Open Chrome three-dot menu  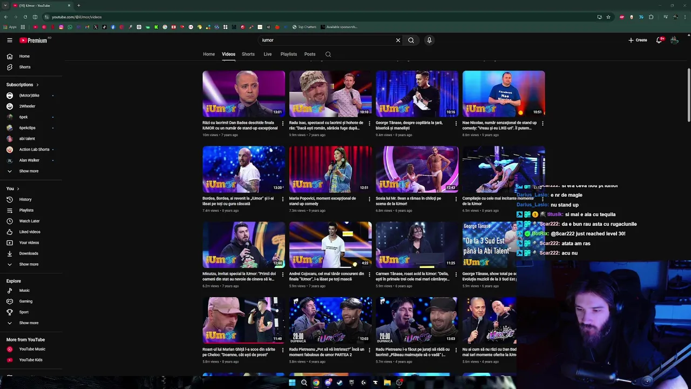point(685,17)
